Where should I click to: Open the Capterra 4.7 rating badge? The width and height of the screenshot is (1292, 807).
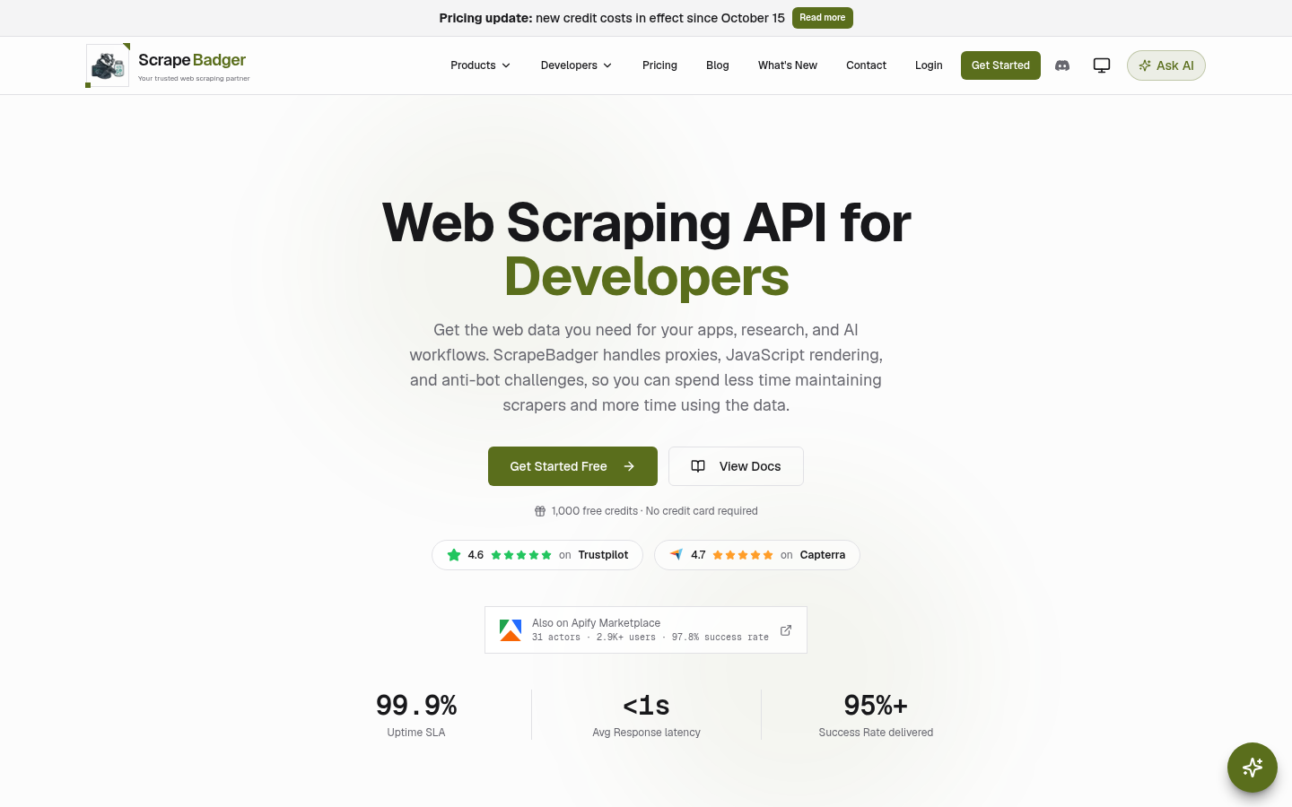point(757,555)
